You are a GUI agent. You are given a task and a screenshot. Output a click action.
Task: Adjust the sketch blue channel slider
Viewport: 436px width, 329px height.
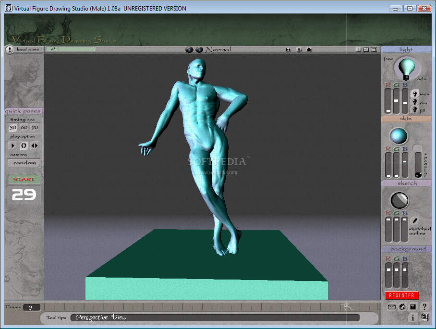405,230
